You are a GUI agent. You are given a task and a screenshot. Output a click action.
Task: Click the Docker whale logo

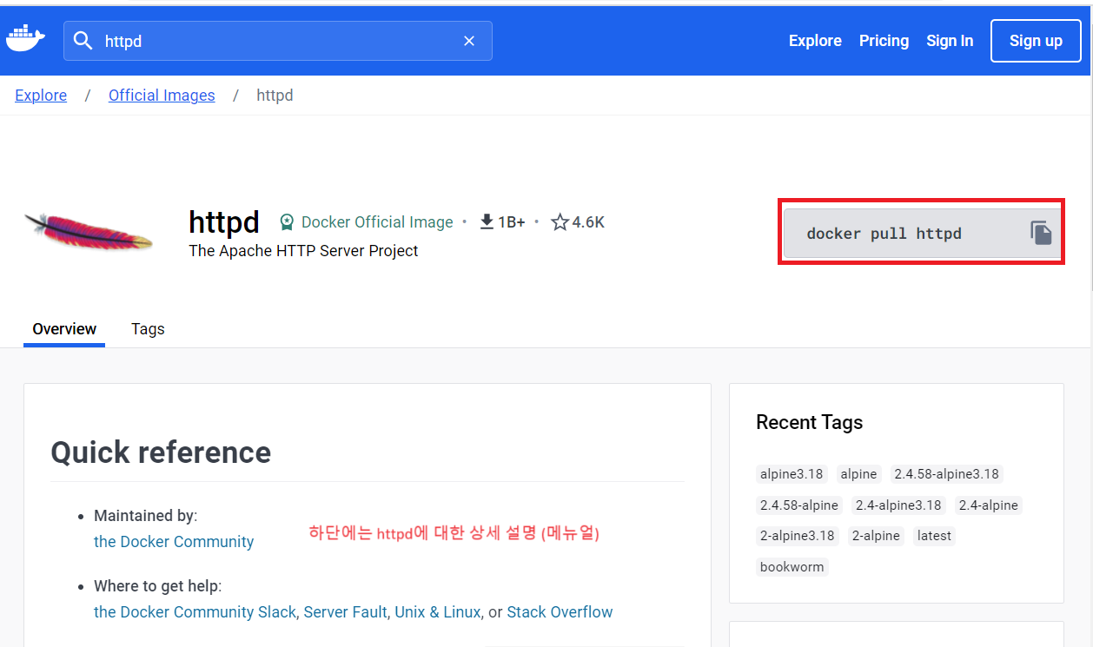(26, 39)
